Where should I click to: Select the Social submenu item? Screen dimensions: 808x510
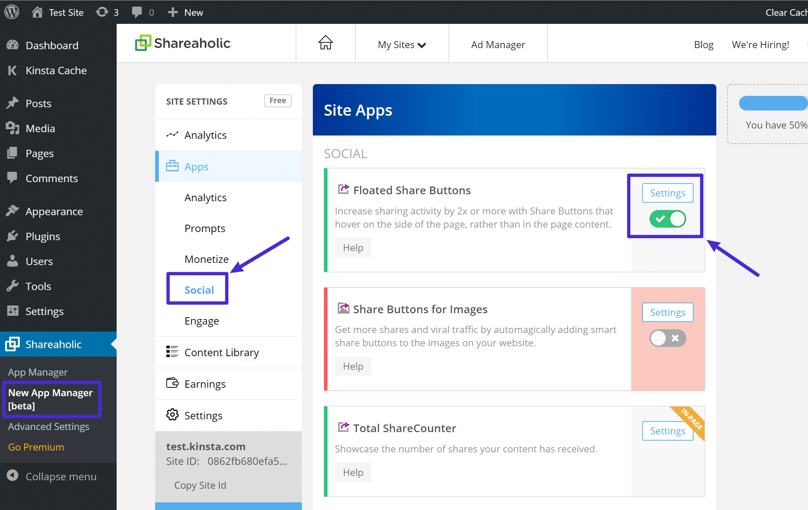[x=198, y=290]
